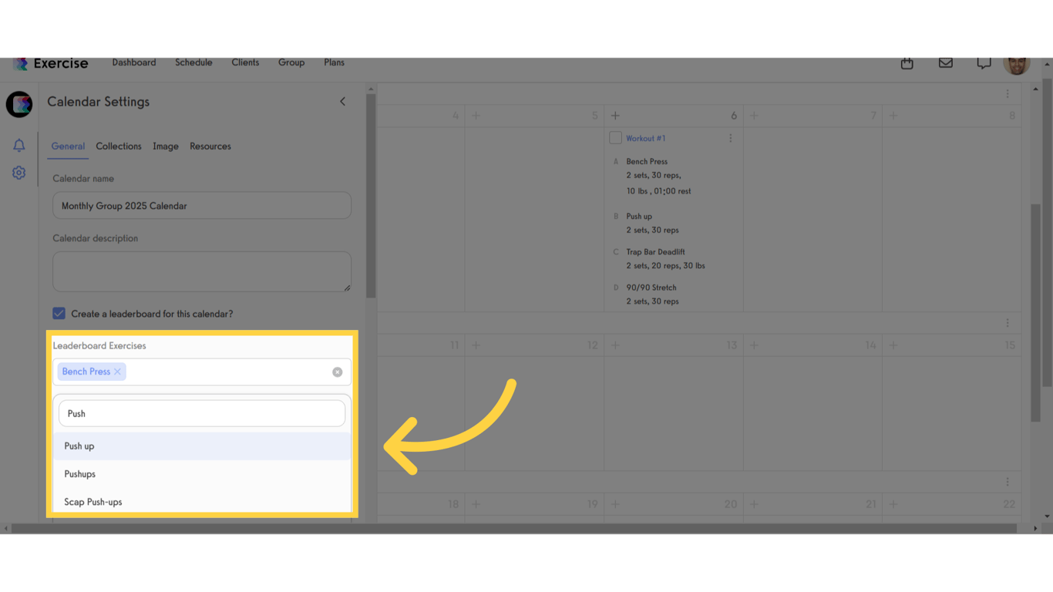Remove the Bench Press tag

(x=118, y=372)
